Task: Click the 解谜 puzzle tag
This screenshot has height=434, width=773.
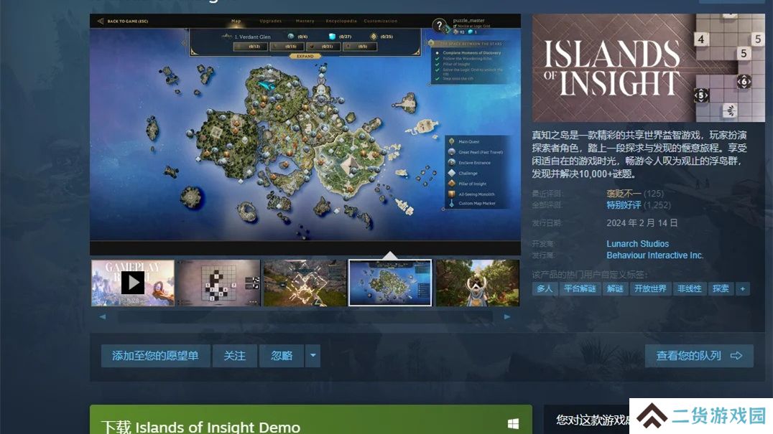Action: [615, 289]
